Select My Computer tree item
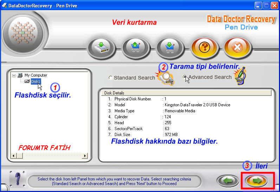This screenshot has width=280, height=192. [x=36, y=75]
